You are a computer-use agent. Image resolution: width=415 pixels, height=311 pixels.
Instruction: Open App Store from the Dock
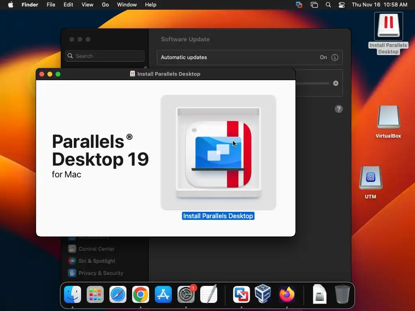(163, 294)
